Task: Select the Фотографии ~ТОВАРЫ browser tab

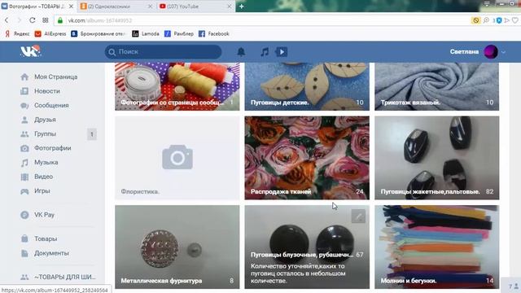Action: pyautogui.click(x=38, y=7)
